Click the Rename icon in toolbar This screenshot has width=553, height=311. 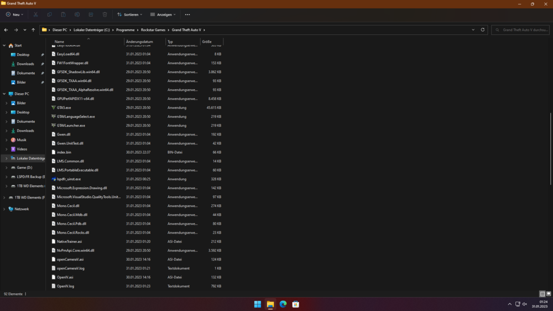[77, 14]
